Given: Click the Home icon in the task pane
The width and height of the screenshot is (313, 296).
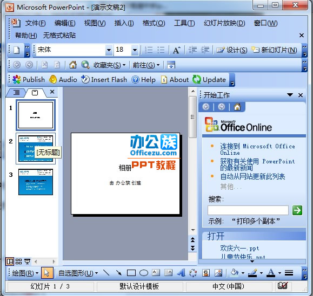Looking at the screenshot, I should (x=237, y=107).
